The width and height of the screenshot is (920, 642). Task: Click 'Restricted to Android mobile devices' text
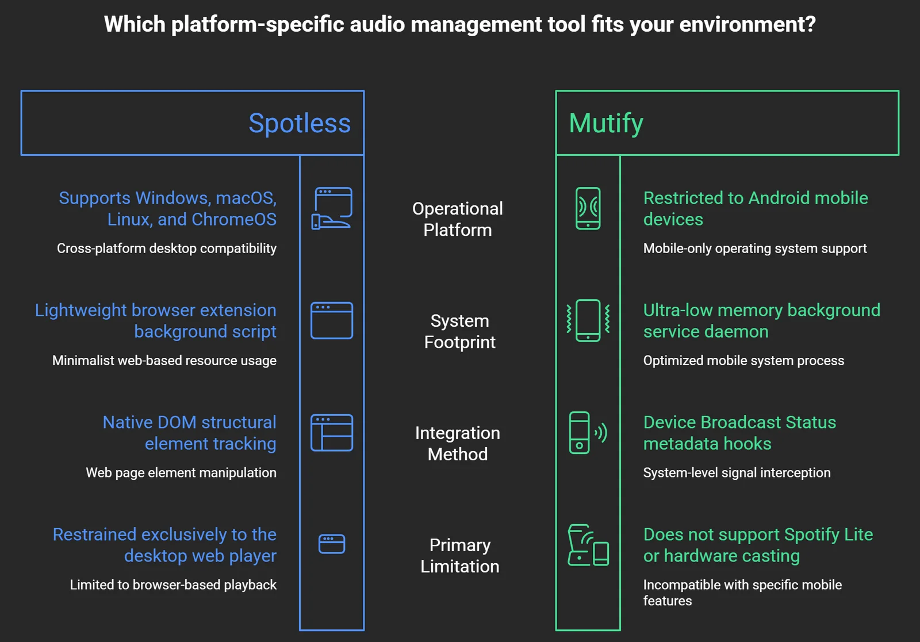756,208
